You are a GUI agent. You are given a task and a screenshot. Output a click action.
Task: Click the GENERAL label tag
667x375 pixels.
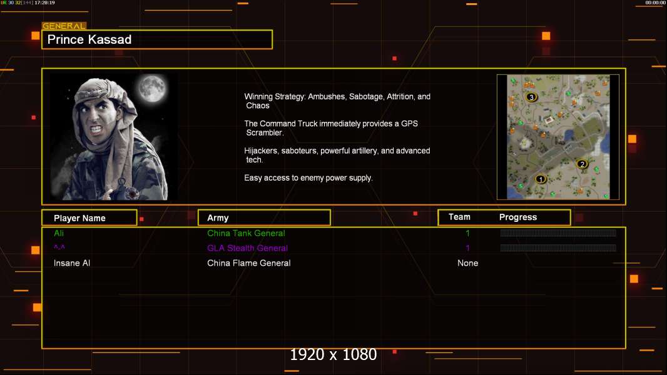(64, 26)
